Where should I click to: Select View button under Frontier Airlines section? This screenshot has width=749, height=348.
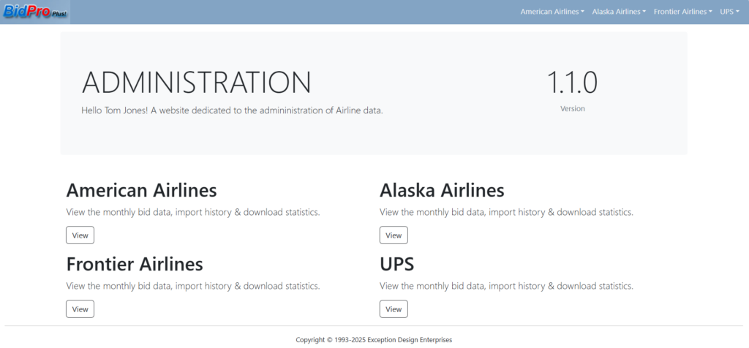[80, 309]
